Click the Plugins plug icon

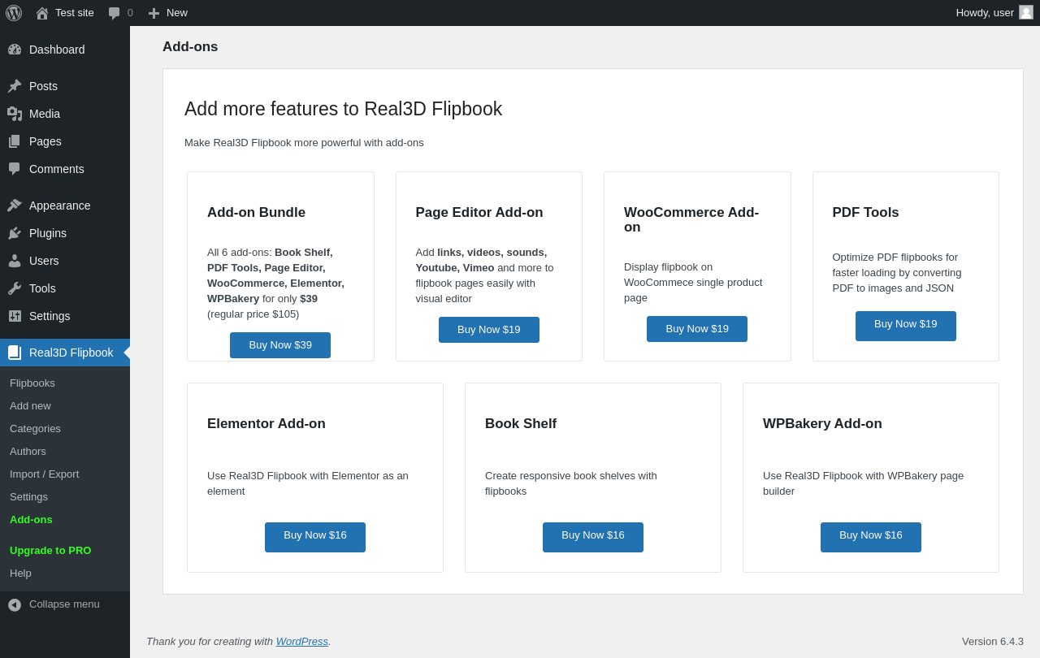point(15,233)
